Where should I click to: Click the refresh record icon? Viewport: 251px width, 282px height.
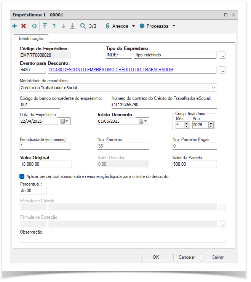tap(34, 26)
